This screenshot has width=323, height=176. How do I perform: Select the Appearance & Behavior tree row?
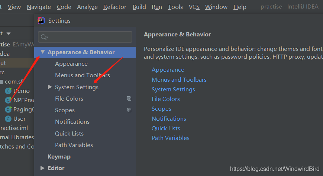point(85,52)
